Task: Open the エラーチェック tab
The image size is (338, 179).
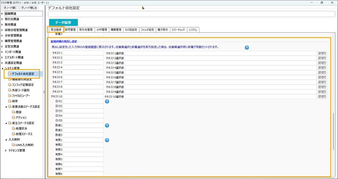Action: click(x=178, y=30)
